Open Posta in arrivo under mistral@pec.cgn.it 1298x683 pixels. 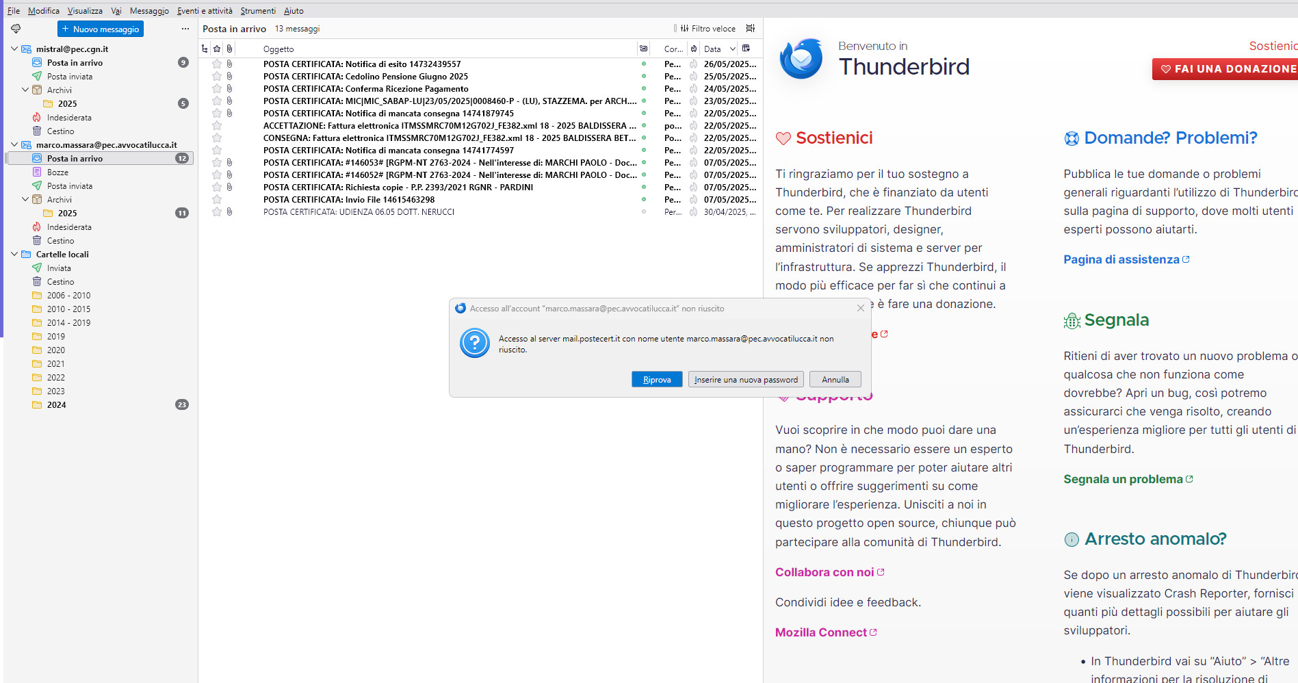click(x=75, y=63)
